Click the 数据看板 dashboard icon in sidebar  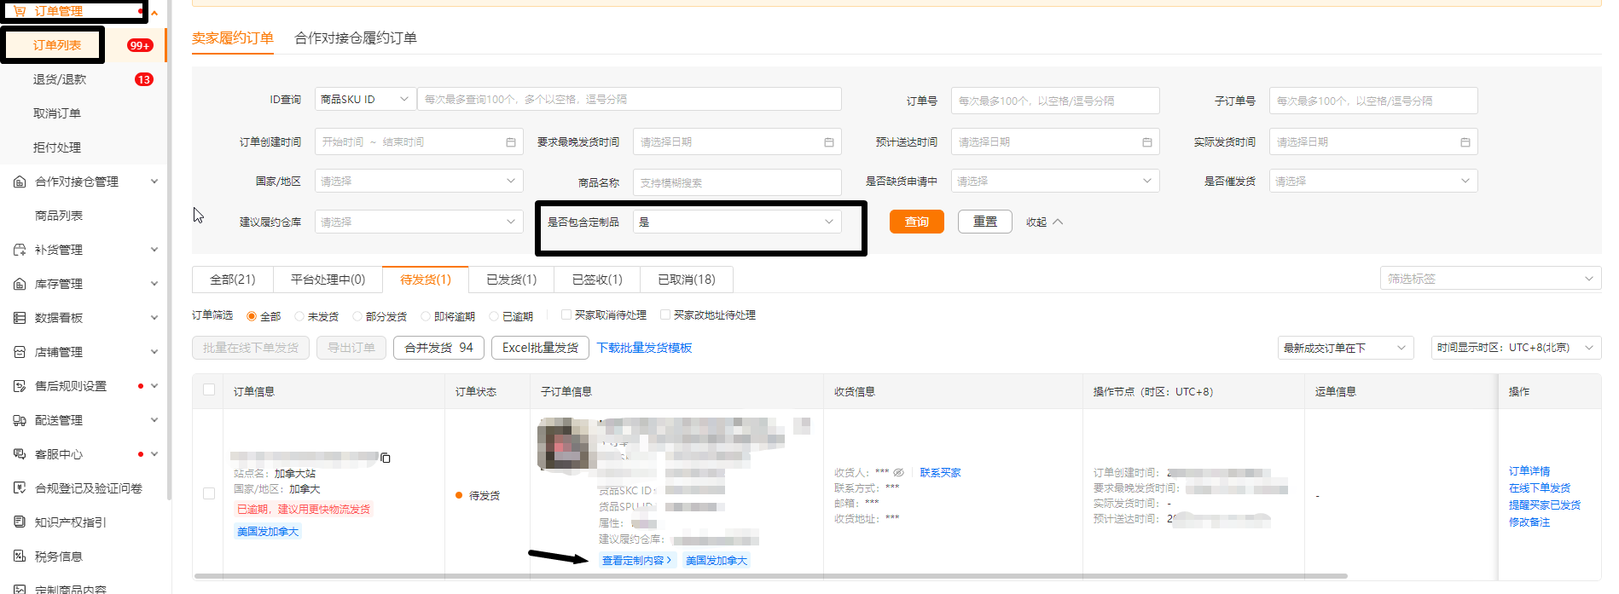click(20, 318)
